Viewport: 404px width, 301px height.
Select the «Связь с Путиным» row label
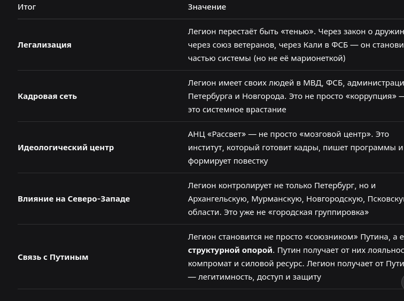[x=53, y=257]
